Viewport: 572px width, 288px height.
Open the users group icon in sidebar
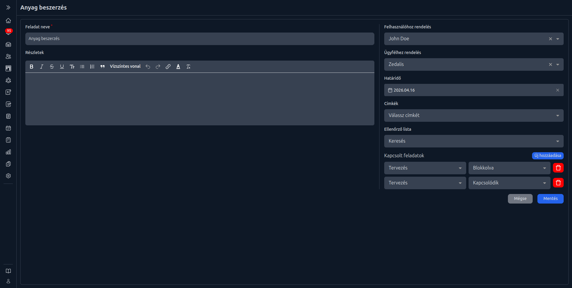pos(8,56)
